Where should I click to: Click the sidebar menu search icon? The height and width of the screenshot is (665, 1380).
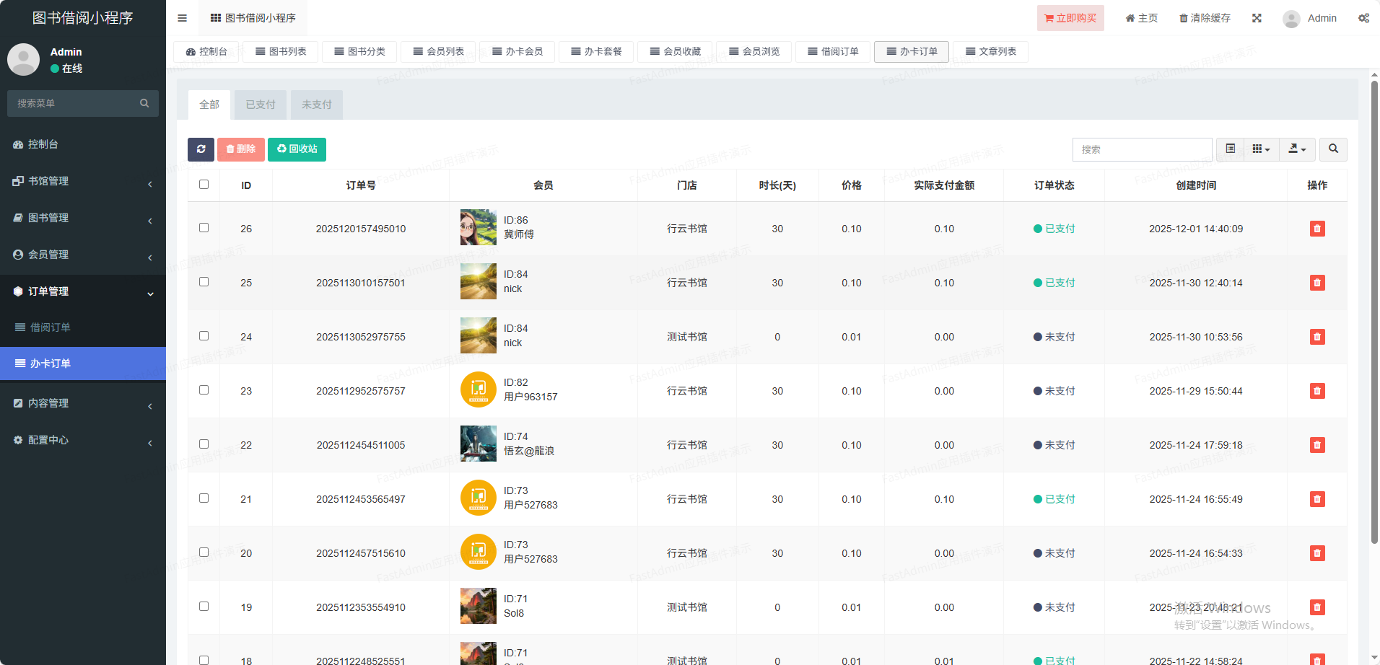144,103
